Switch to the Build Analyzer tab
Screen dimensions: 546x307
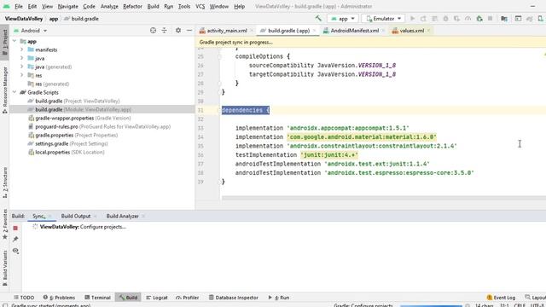[122, 216]
